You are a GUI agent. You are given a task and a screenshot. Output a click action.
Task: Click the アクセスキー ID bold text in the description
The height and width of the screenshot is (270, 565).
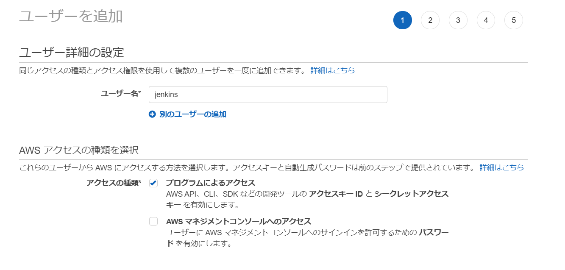point(336,194)
